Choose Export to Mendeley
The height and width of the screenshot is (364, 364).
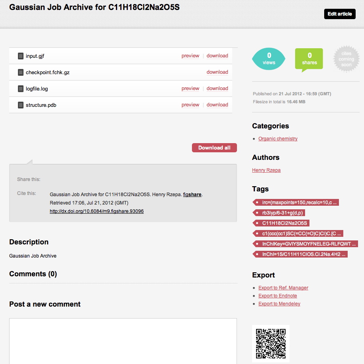pyautogui.click(x=279, y=304)
